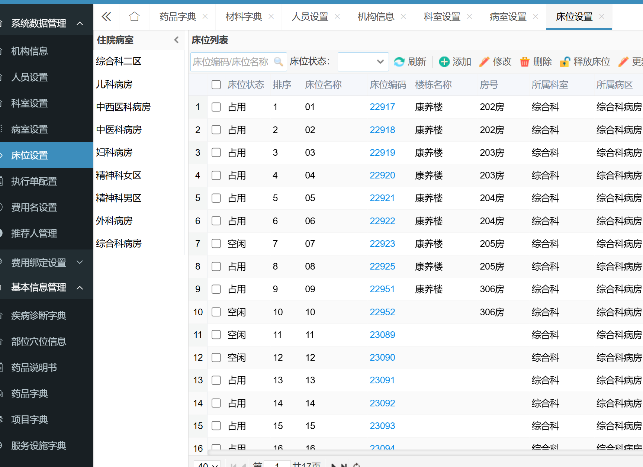The width and height of the screenshot is (643, 467).
Task: Click the green refresh icon (刷新)
Action: 399,62
